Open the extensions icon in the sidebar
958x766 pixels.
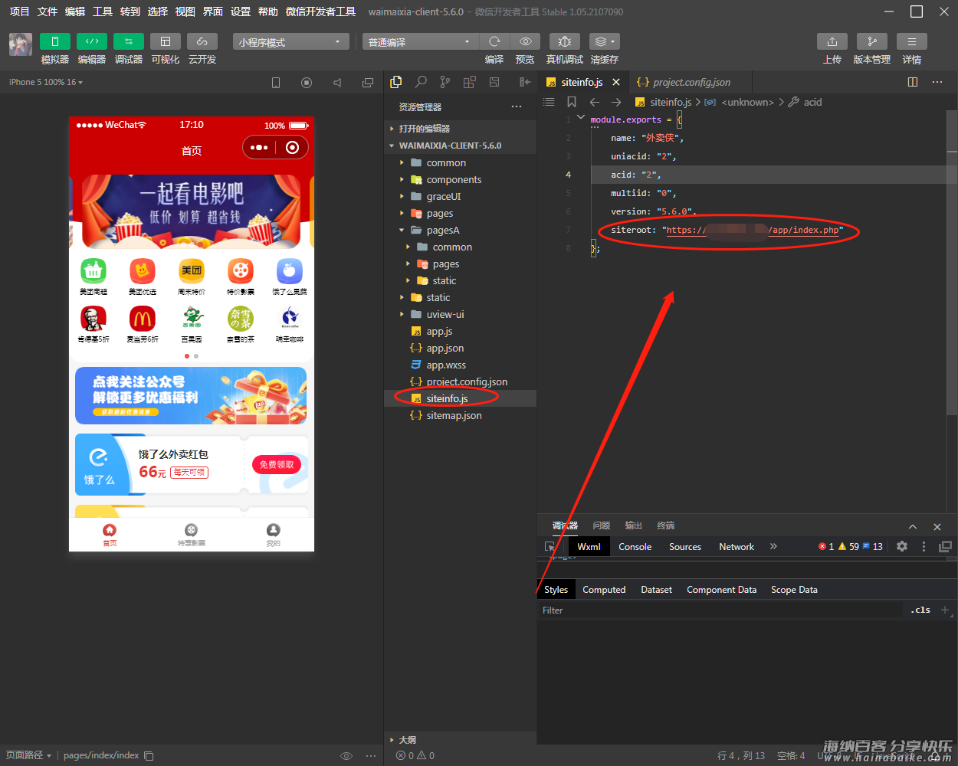pyautogui.click(x=470, y=82)
